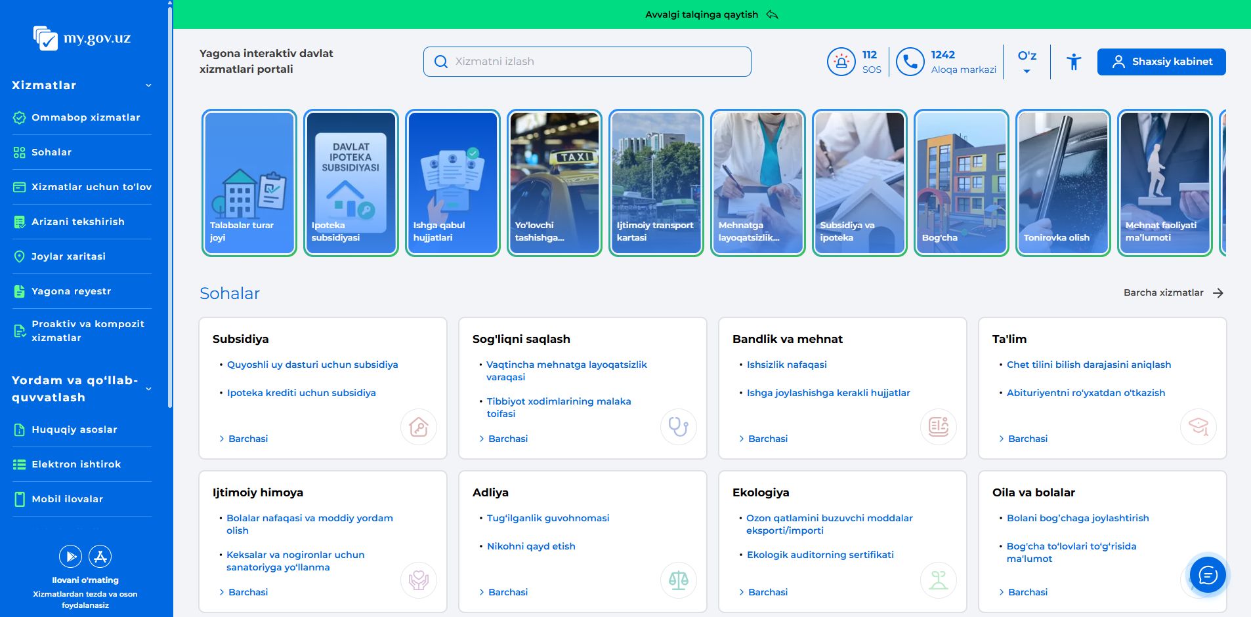The width and height of the screenshot is (1251, 617).
Task: Open the Barcha xizmatlar link
Action: point(1173,293)
